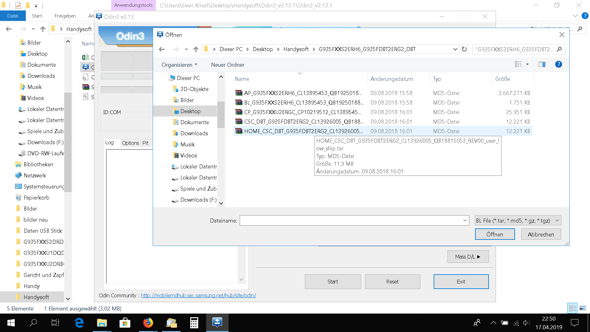Select the HOME_CSC_DBT file icon

[x=239, y=131]
